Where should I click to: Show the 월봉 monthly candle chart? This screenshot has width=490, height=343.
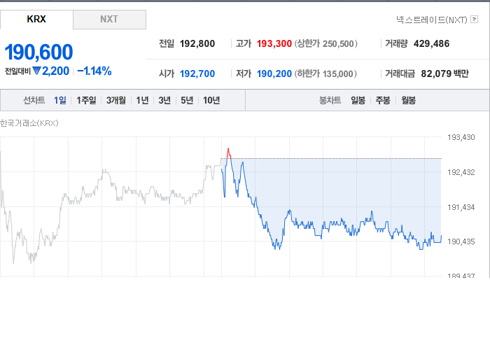coord(408,100)
